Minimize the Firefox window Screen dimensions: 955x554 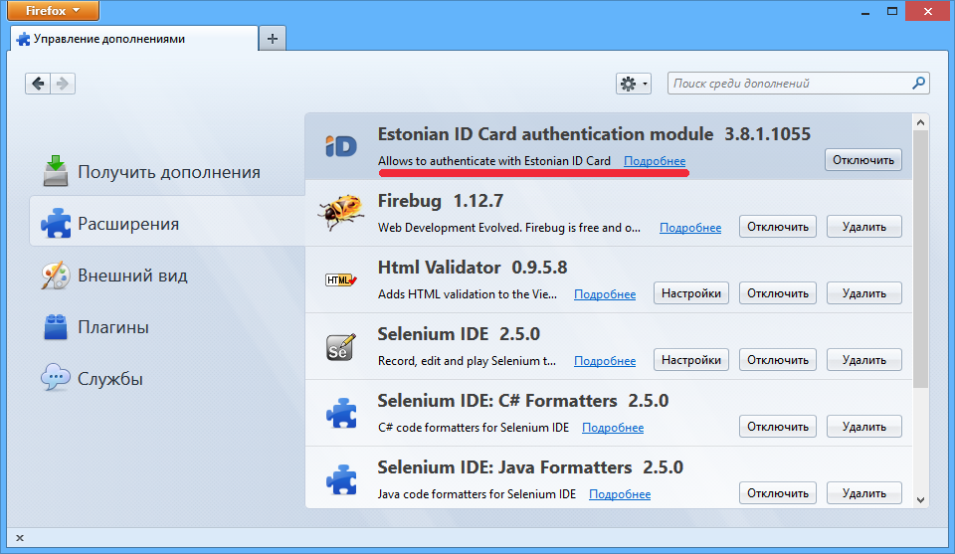(864, 12)
